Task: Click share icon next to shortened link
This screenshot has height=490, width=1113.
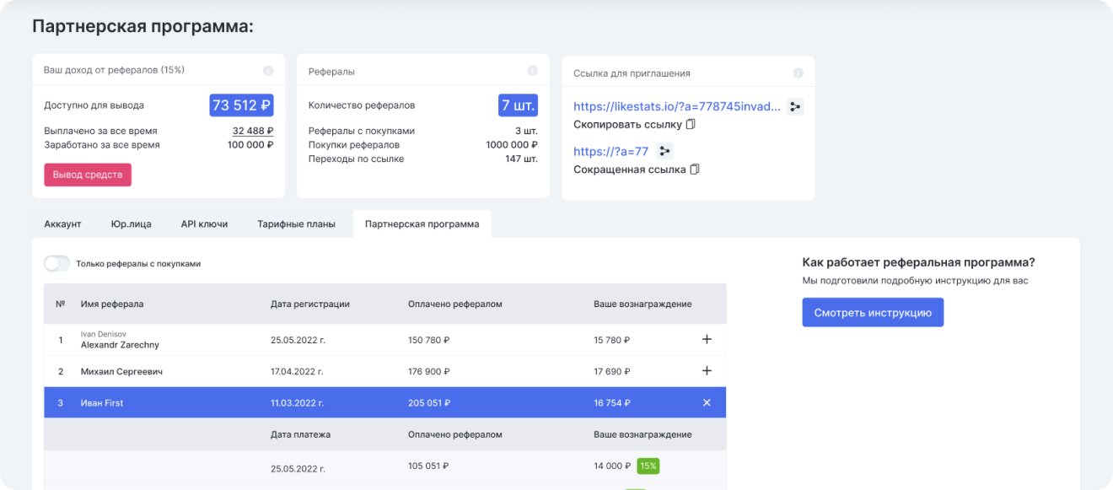Action: pos(665,151)
